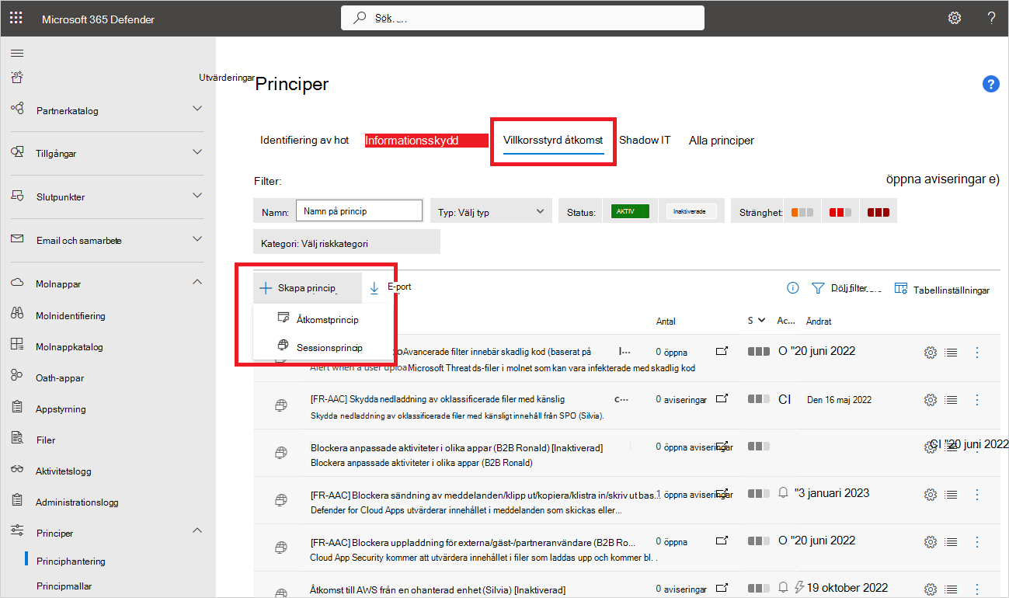Open the Typ: Välj typ dropdown
This screenshot has width=1009, height=598.
click(490, 211)
